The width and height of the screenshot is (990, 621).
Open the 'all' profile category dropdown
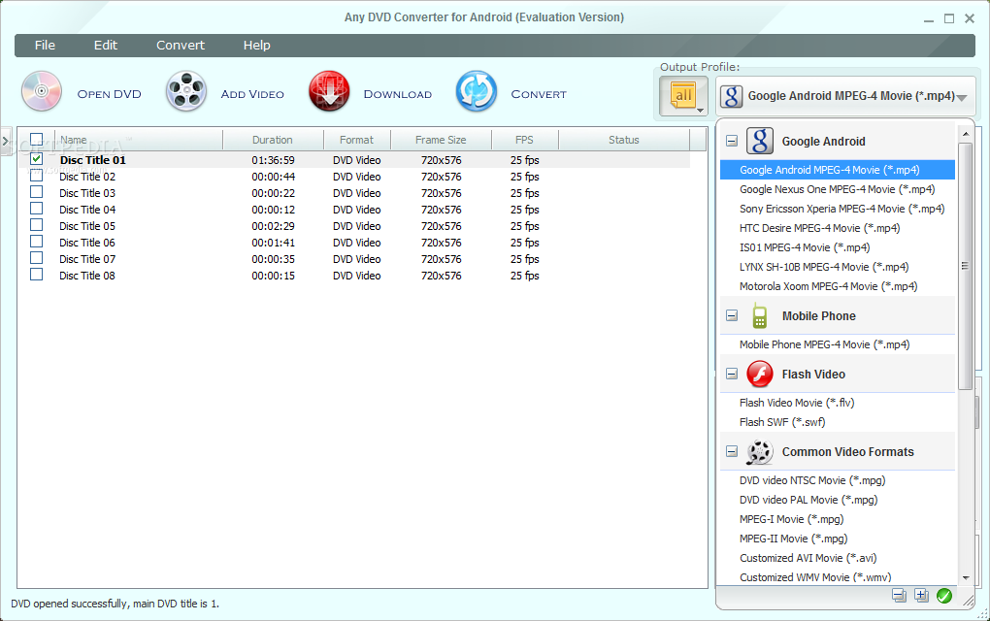click(x=684, y=97)
